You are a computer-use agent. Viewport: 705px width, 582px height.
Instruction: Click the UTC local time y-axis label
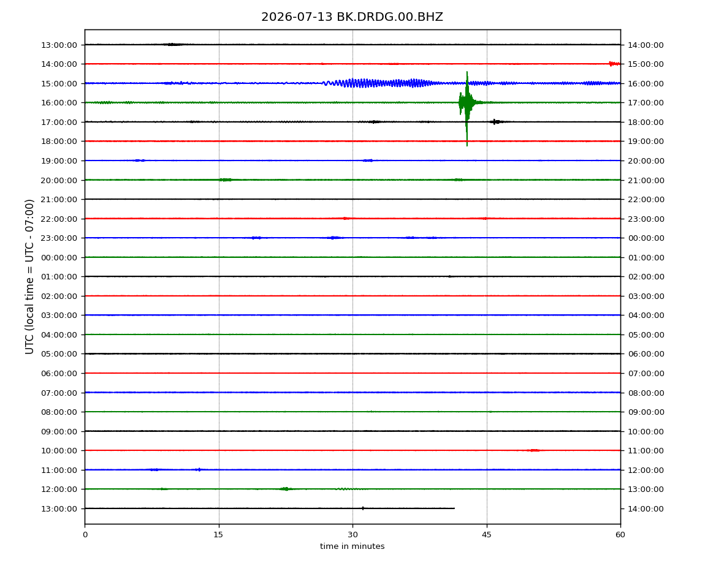coord(29,277)
